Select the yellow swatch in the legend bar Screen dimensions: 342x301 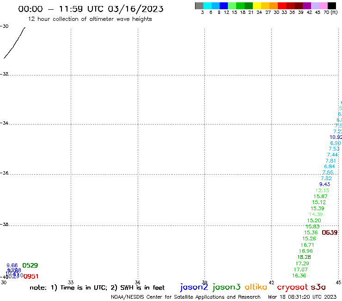pyautogui.click(x=257, y=6)
